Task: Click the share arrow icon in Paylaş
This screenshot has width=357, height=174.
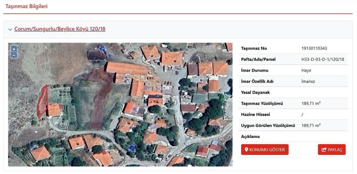Action: coord(324,150)
